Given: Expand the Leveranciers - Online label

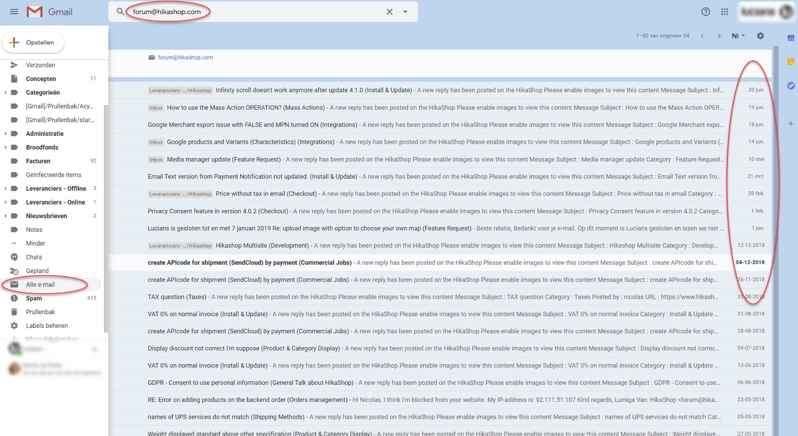Looking at the screenshot, I should pyautogui.click(x=5, y=202).
